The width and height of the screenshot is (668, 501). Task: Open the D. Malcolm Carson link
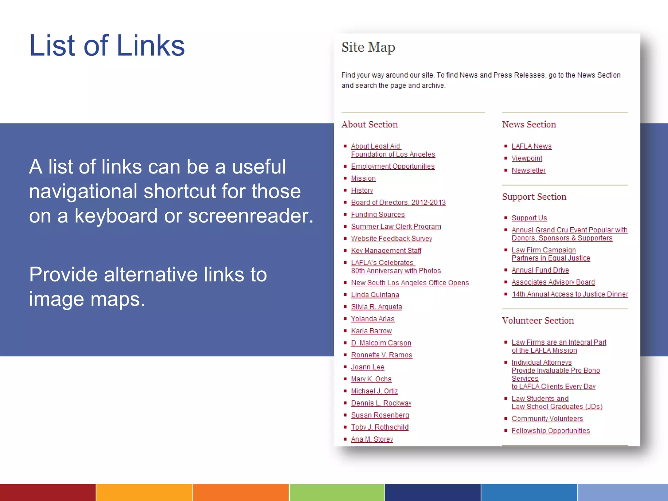381,343
